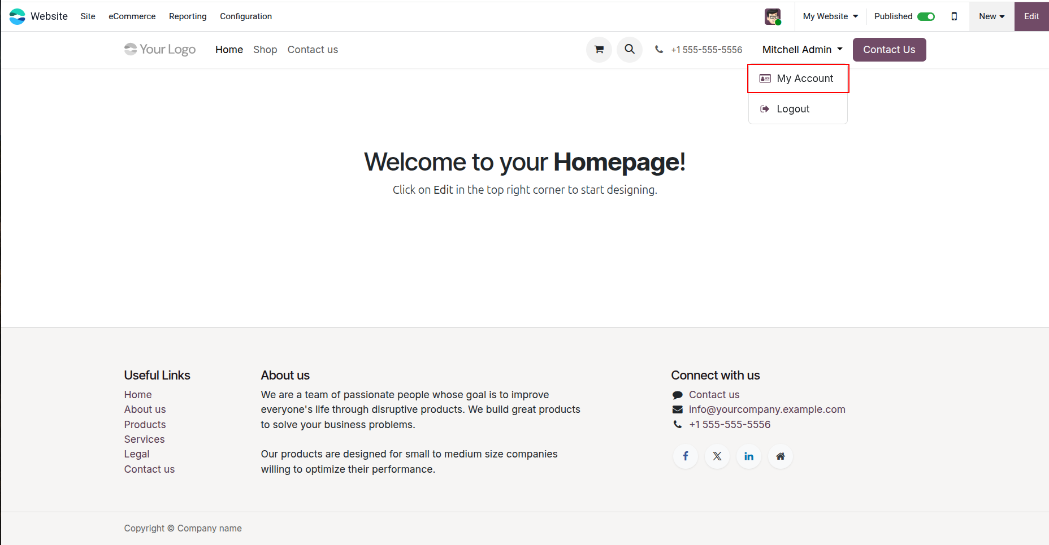Click the chat bubble icon in footer

[677, 395]
